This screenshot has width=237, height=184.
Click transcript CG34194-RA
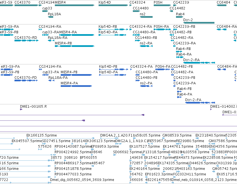coord(40,29)
